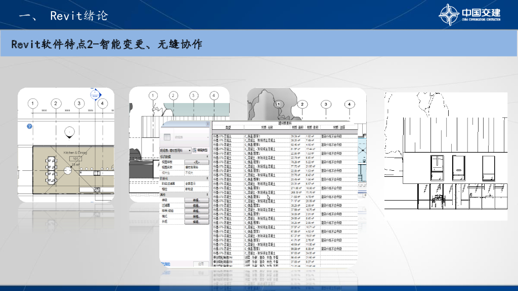Click the schedule type icon in Properties panel
This screenshot has height=291, width=518.
[x=167, y=137]
